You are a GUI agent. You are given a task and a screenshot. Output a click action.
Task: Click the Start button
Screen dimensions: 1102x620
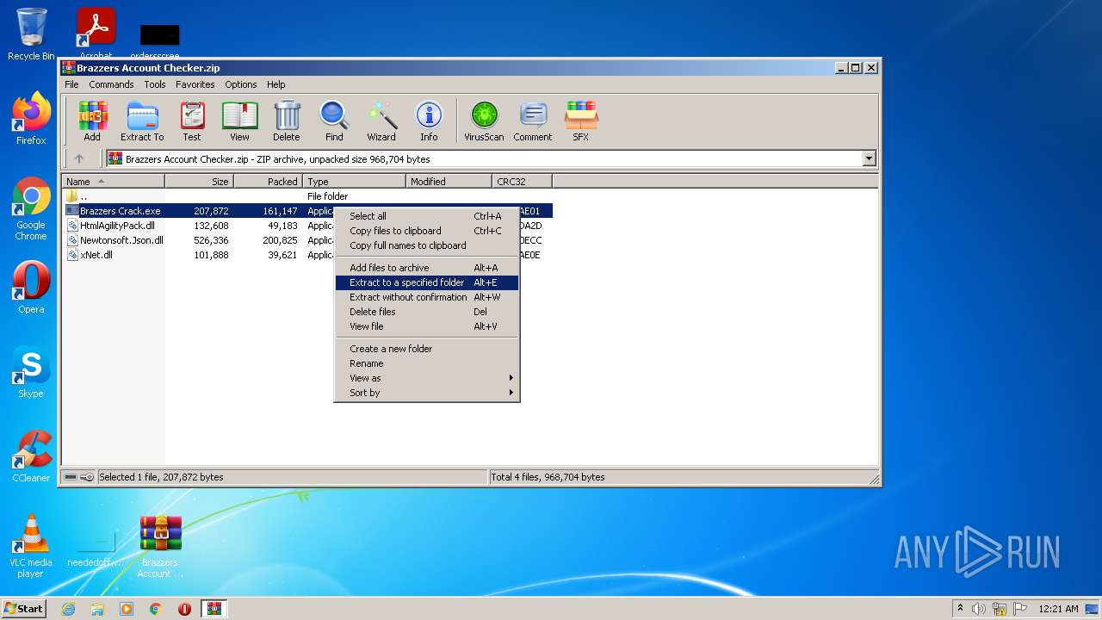click(x=24, y=609)
